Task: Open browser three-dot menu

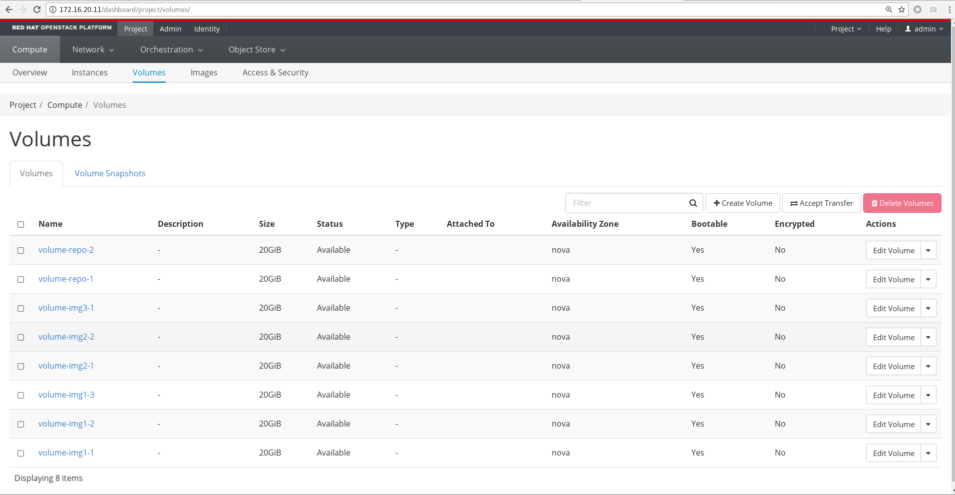Action: (x=949, y=9)
